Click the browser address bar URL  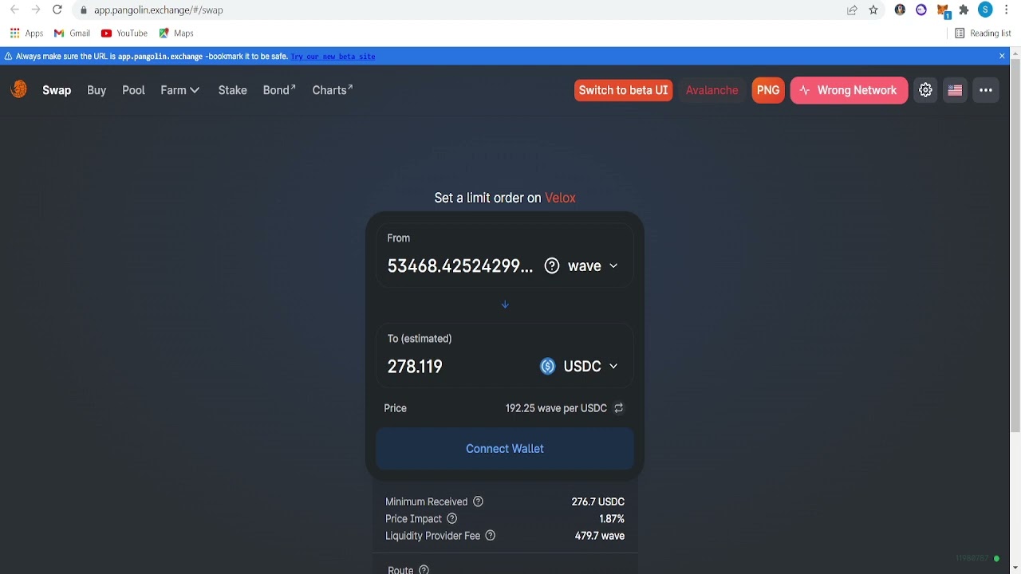pyautogui.click(x=159, y=10)
